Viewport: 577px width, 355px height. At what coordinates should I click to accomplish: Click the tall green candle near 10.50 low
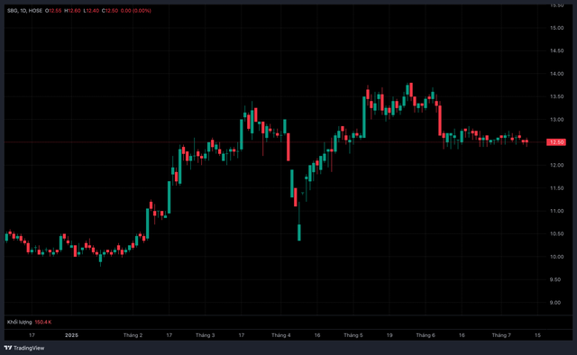(299, 232)
